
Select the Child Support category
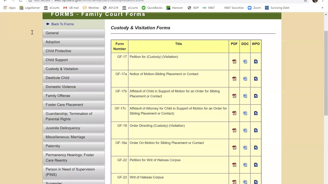pos(74,60)
